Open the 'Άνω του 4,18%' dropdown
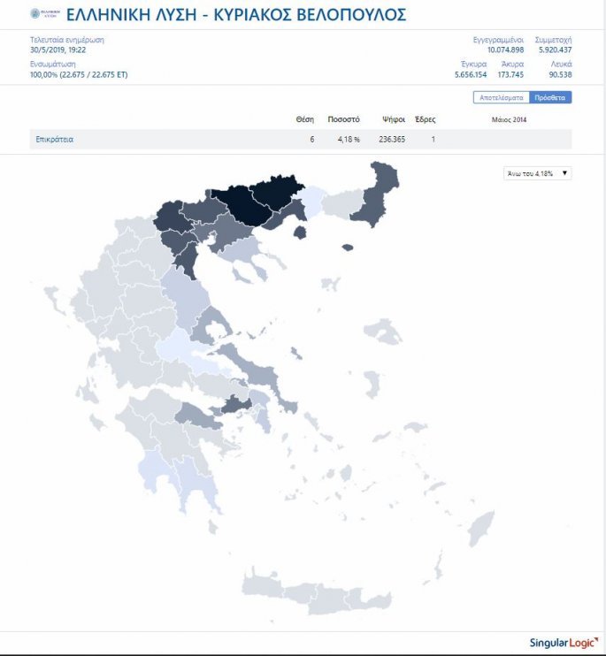 [x=537, y=173]
